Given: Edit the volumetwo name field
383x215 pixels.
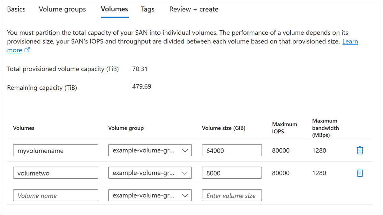Looking at the screenshot, I should tap(56, 173).
